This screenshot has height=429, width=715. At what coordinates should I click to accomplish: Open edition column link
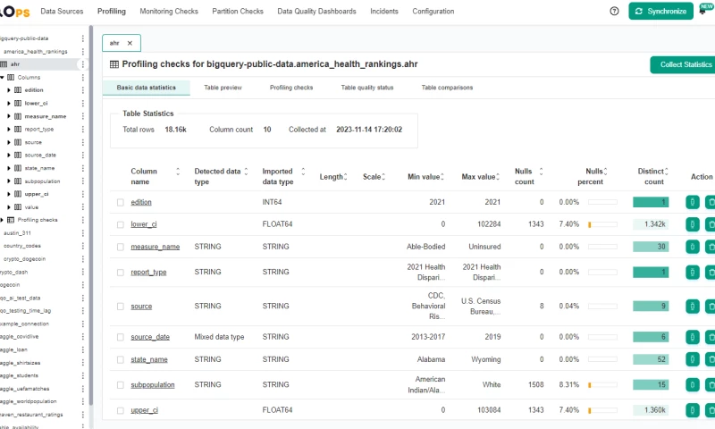click(x=141, y=202)
